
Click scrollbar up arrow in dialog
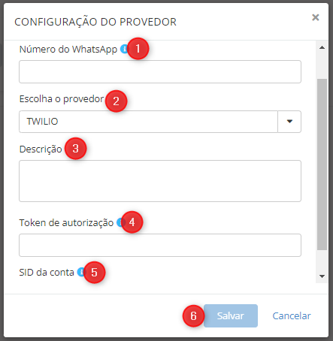coord(322,47)
